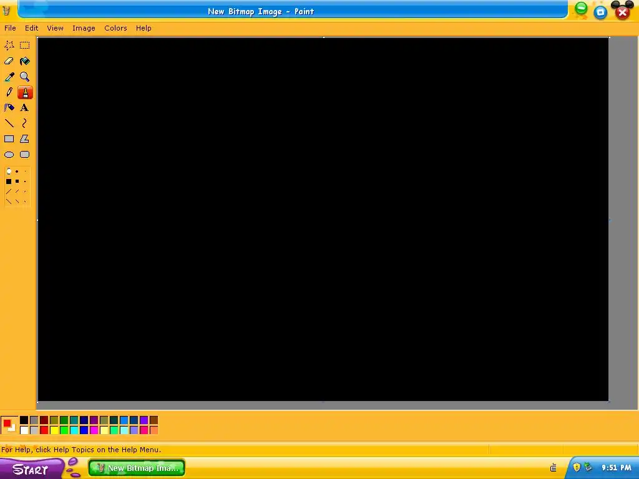Screen dimensions: 639x479
Task: Activate the Pick Color eyedropper tool
Action: point(9,77)
